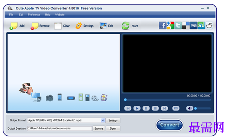Clear the file list with Clear
This screenshot has width=231, height=139.
[x=62, y=26]
